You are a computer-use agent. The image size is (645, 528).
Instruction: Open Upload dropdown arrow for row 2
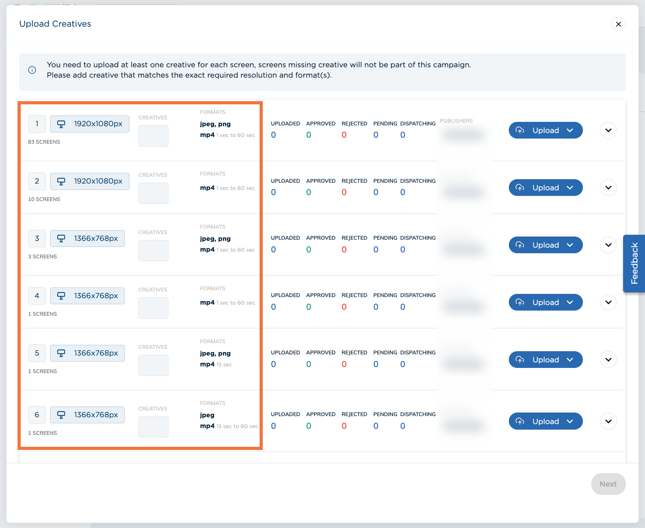(570, 188)
